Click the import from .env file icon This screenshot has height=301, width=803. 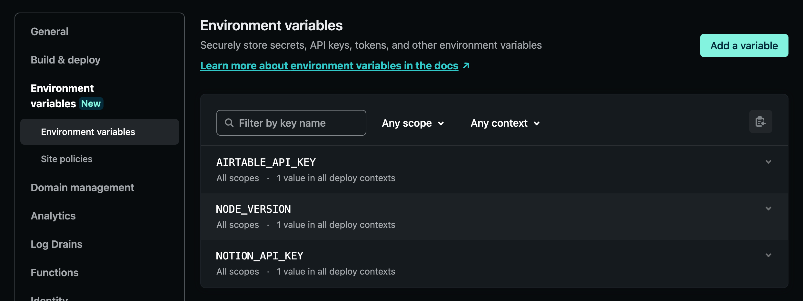tap(760, 122)
